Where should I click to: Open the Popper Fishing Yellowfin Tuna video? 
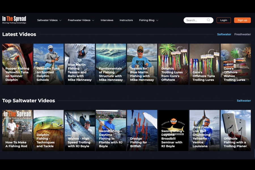click(x=17, y=64)
